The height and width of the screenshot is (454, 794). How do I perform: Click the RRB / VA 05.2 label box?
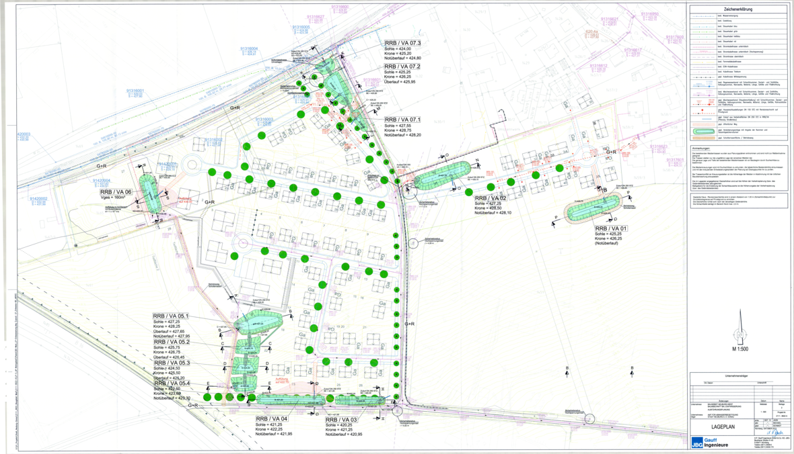click(x=171, y=342)
